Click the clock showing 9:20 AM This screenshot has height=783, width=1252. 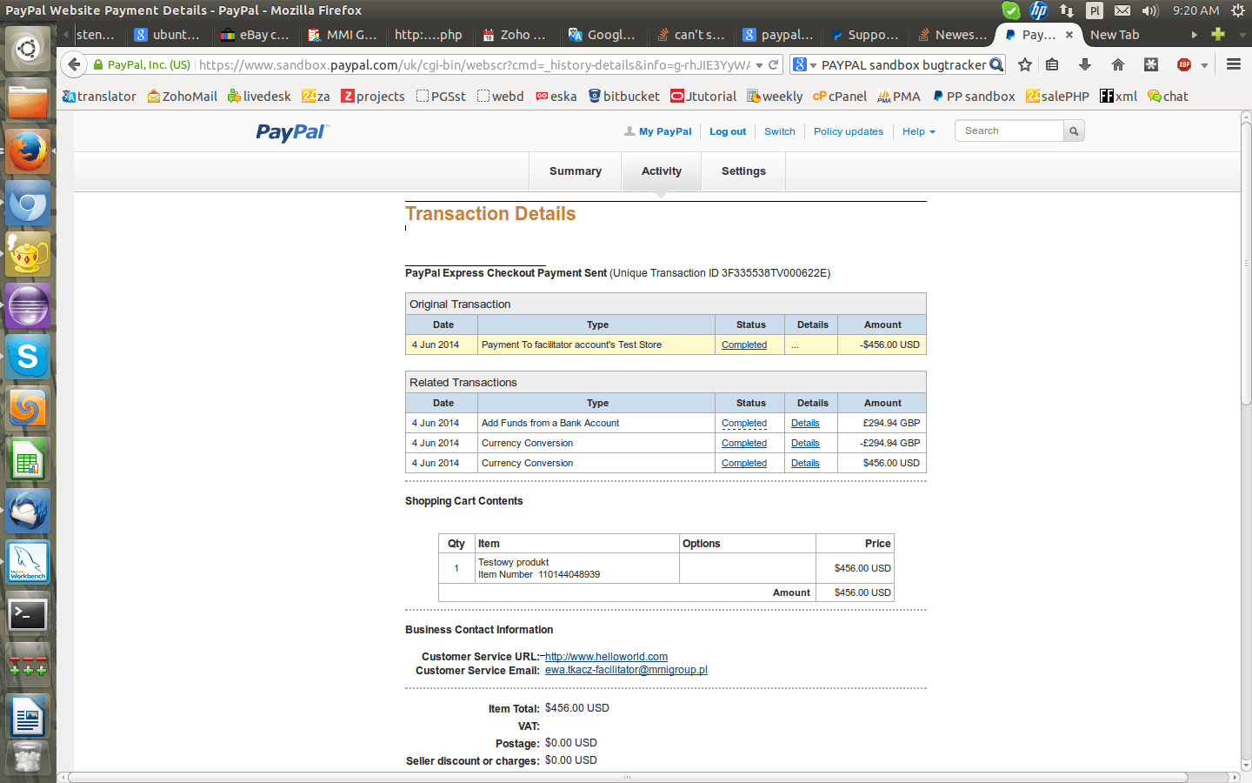(1195, 10)
